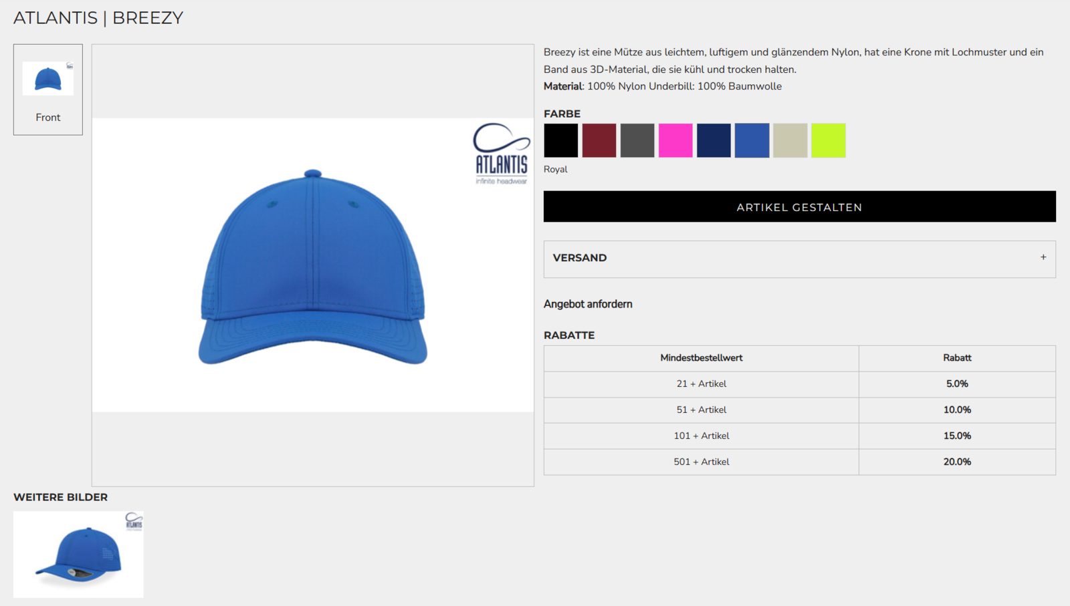The image size is (1070, 606).
Task: Click the 20.0% discount cell
Action: (x=957, y=462)
